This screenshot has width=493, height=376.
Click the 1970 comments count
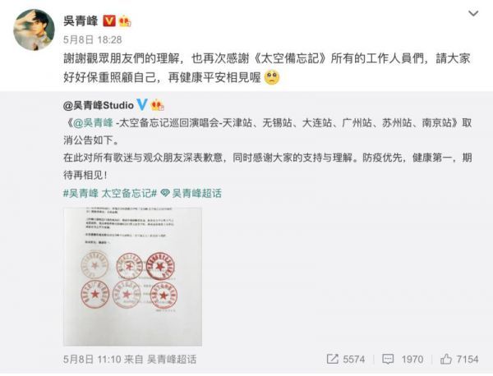pos(412,359)
